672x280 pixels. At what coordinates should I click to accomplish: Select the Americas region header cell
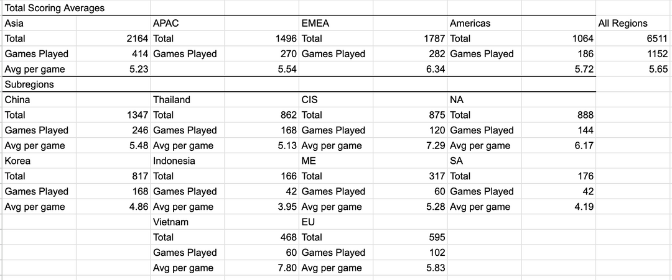(470, 24)
